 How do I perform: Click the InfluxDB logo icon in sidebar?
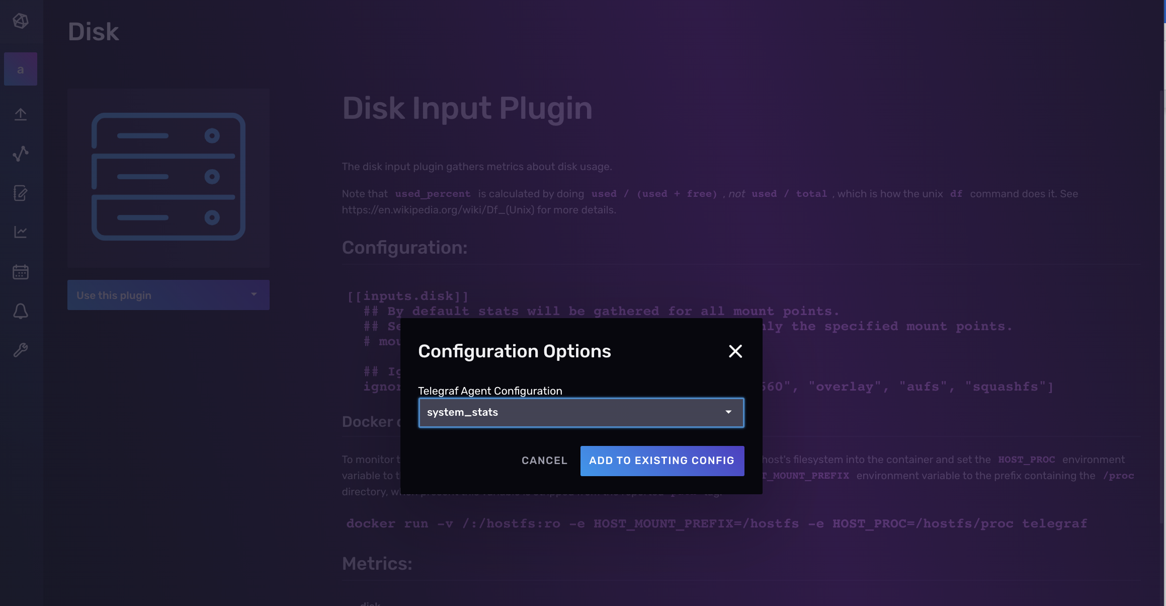coord(21,21)
